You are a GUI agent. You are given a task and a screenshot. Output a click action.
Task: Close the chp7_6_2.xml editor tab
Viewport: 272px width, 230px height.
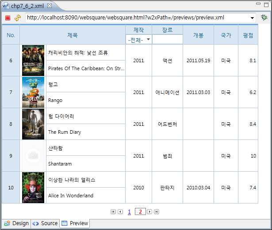(x=50, y=6)
